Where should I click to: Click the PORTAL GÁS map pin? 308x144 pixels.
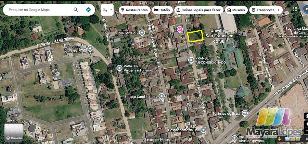(x=142, y=33)
